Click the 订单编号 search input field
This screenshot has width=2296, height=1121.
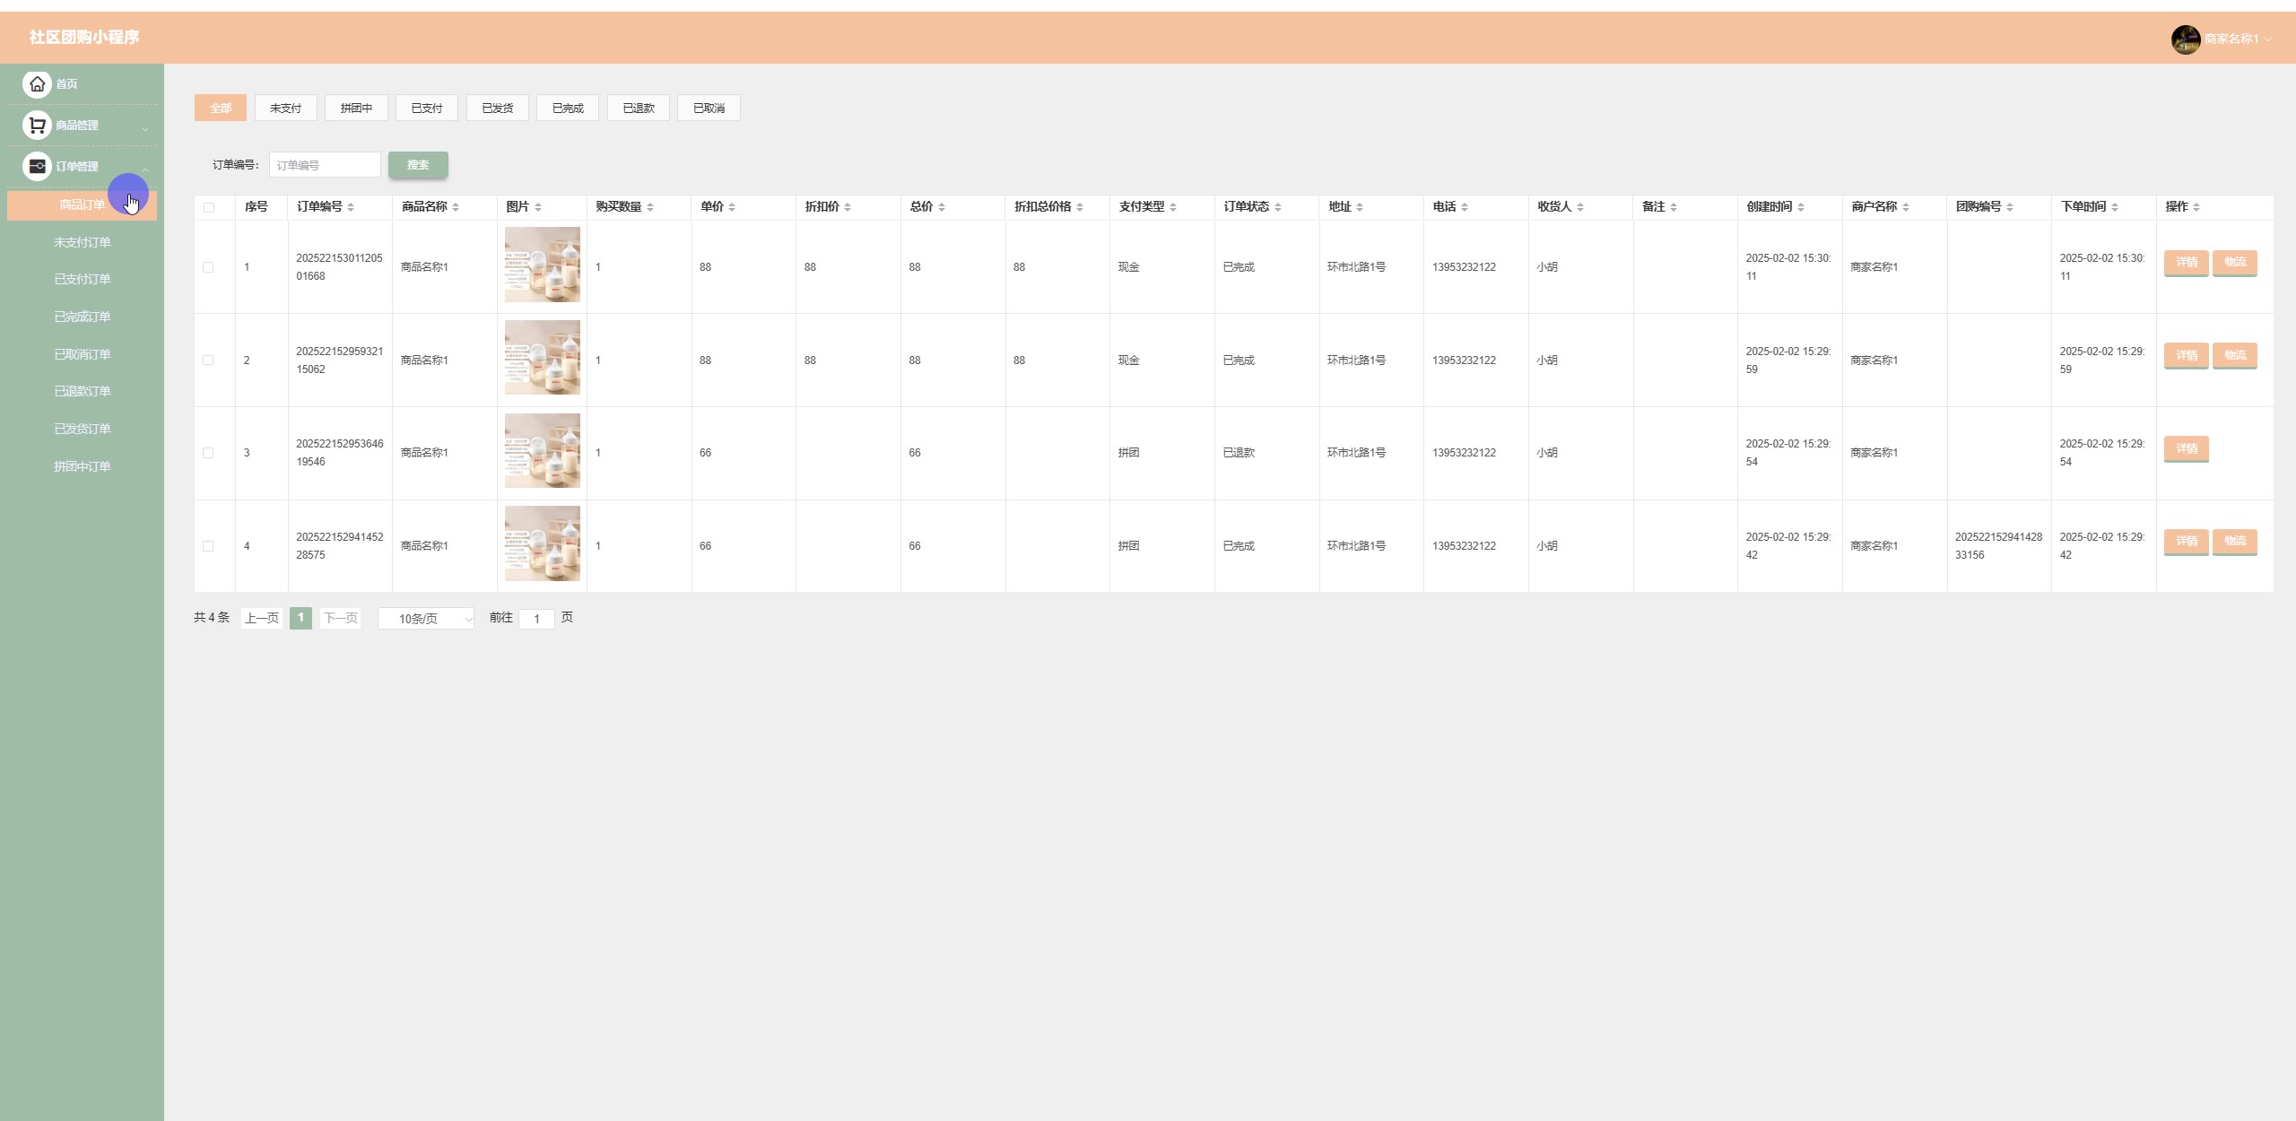325,165
